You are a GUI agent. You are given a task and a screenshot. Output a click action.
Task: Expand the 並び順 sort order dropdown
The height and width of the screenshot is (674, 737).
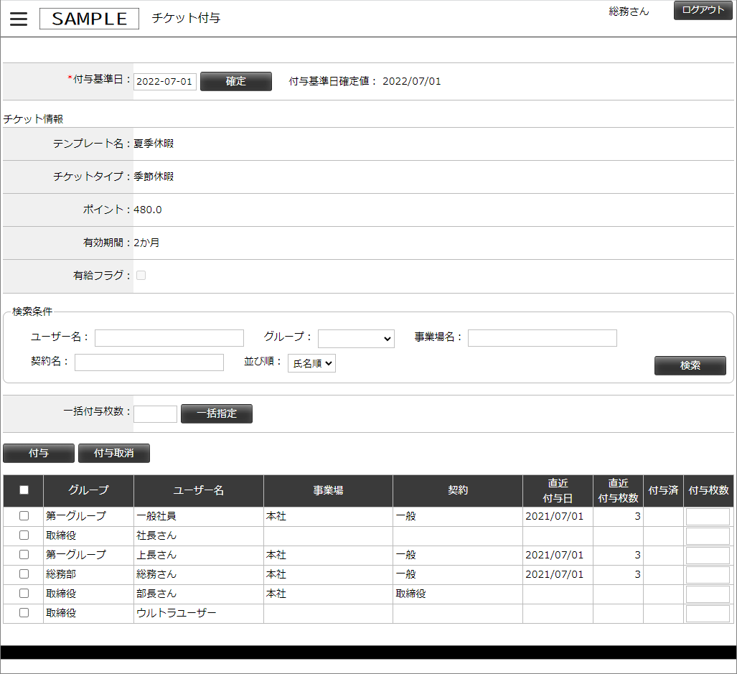(311, 363)
